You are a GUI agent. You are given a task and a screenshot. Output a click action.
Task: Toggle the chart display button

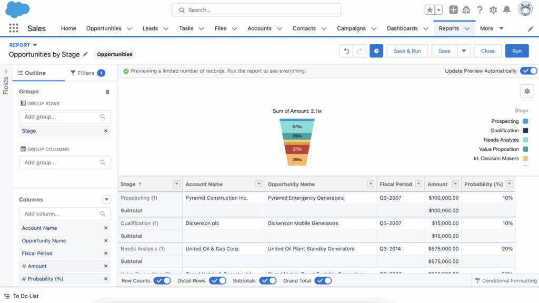tap(376, 51)
